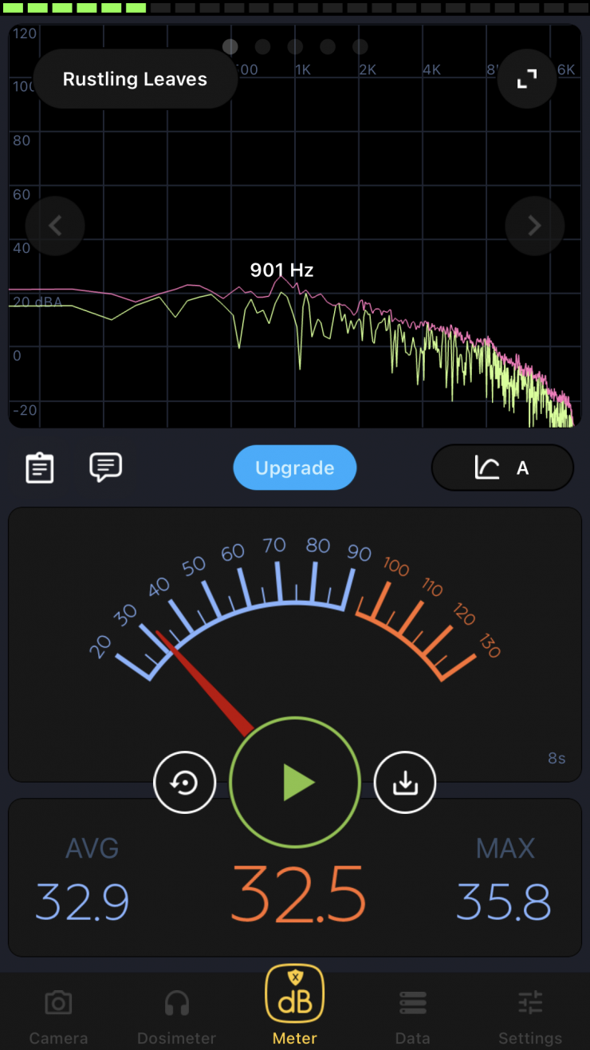Open the Settings tab
Viewport: 590px width, 1050px height.
pos(530,1014)
